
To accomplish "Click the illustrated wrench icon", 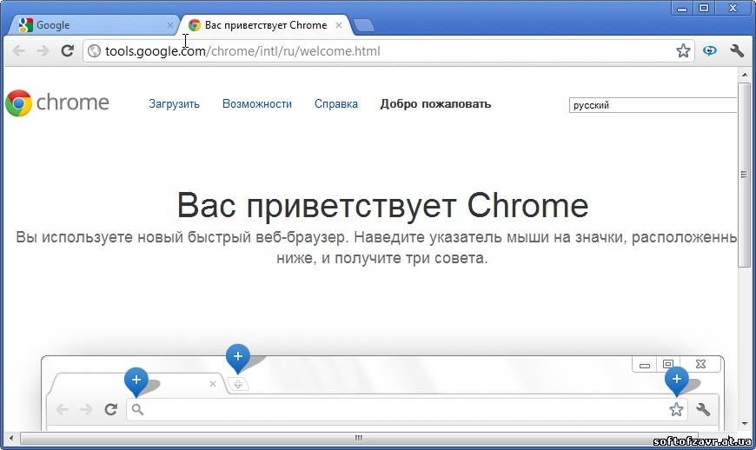I will (x=703, y=409).
